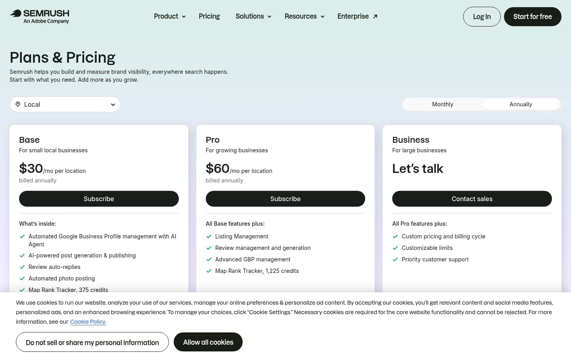Click Start for free button
The height and width of the screenshot is (357, 571).
(x=533, y=17)
